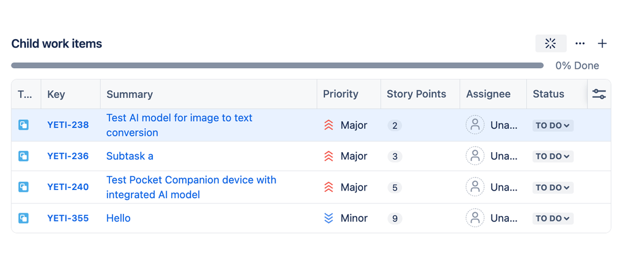Open the three-dots more actions menu
631x255 pixels.
tap(580, 44)
